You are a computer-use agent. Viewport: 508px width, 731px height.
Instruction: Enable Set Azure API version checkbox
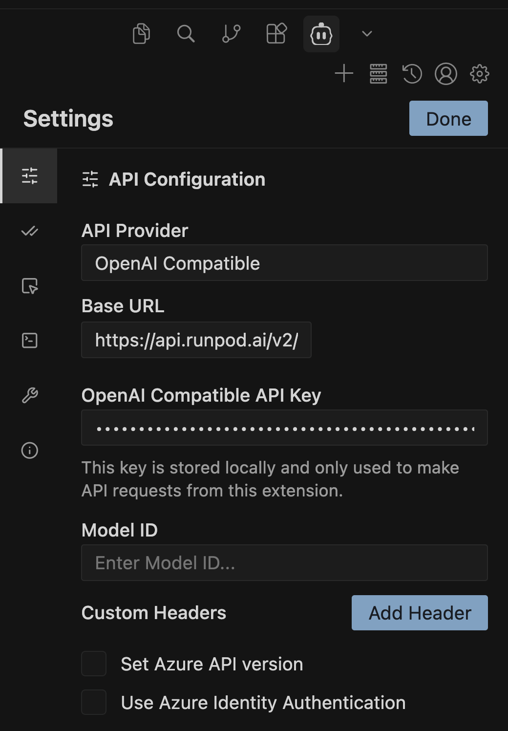pyautogui.click(x=94, y=664)
